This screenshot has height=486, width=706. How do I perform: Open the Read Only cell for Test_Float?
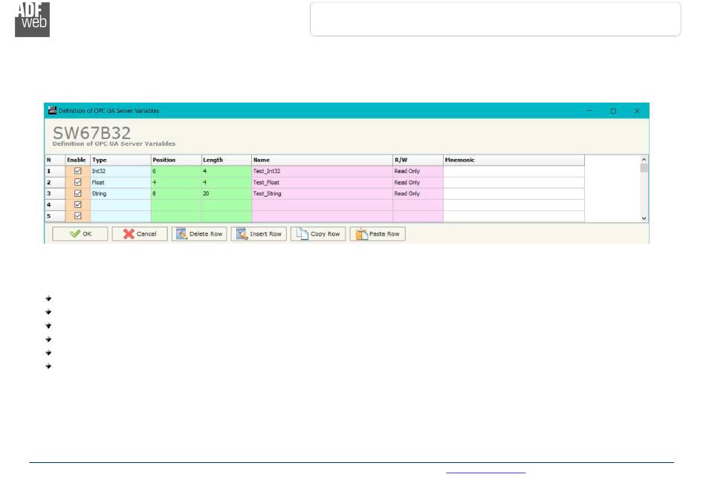418,182
